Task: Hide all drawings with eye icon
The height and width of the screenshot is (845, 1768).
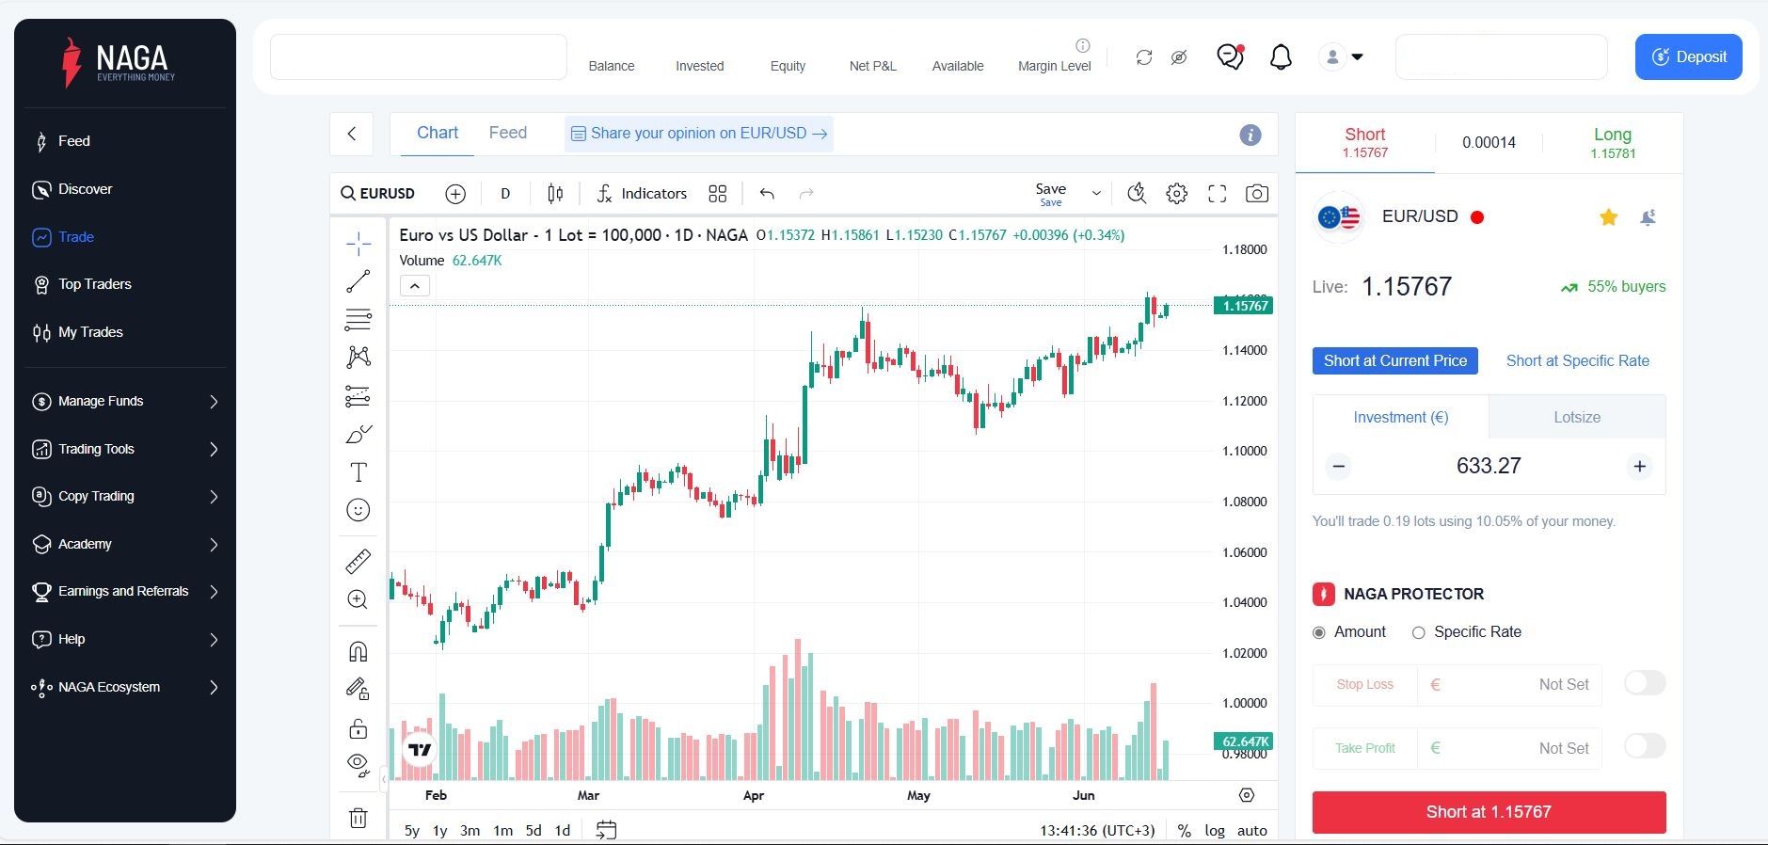Action: [x=358, y=764]
